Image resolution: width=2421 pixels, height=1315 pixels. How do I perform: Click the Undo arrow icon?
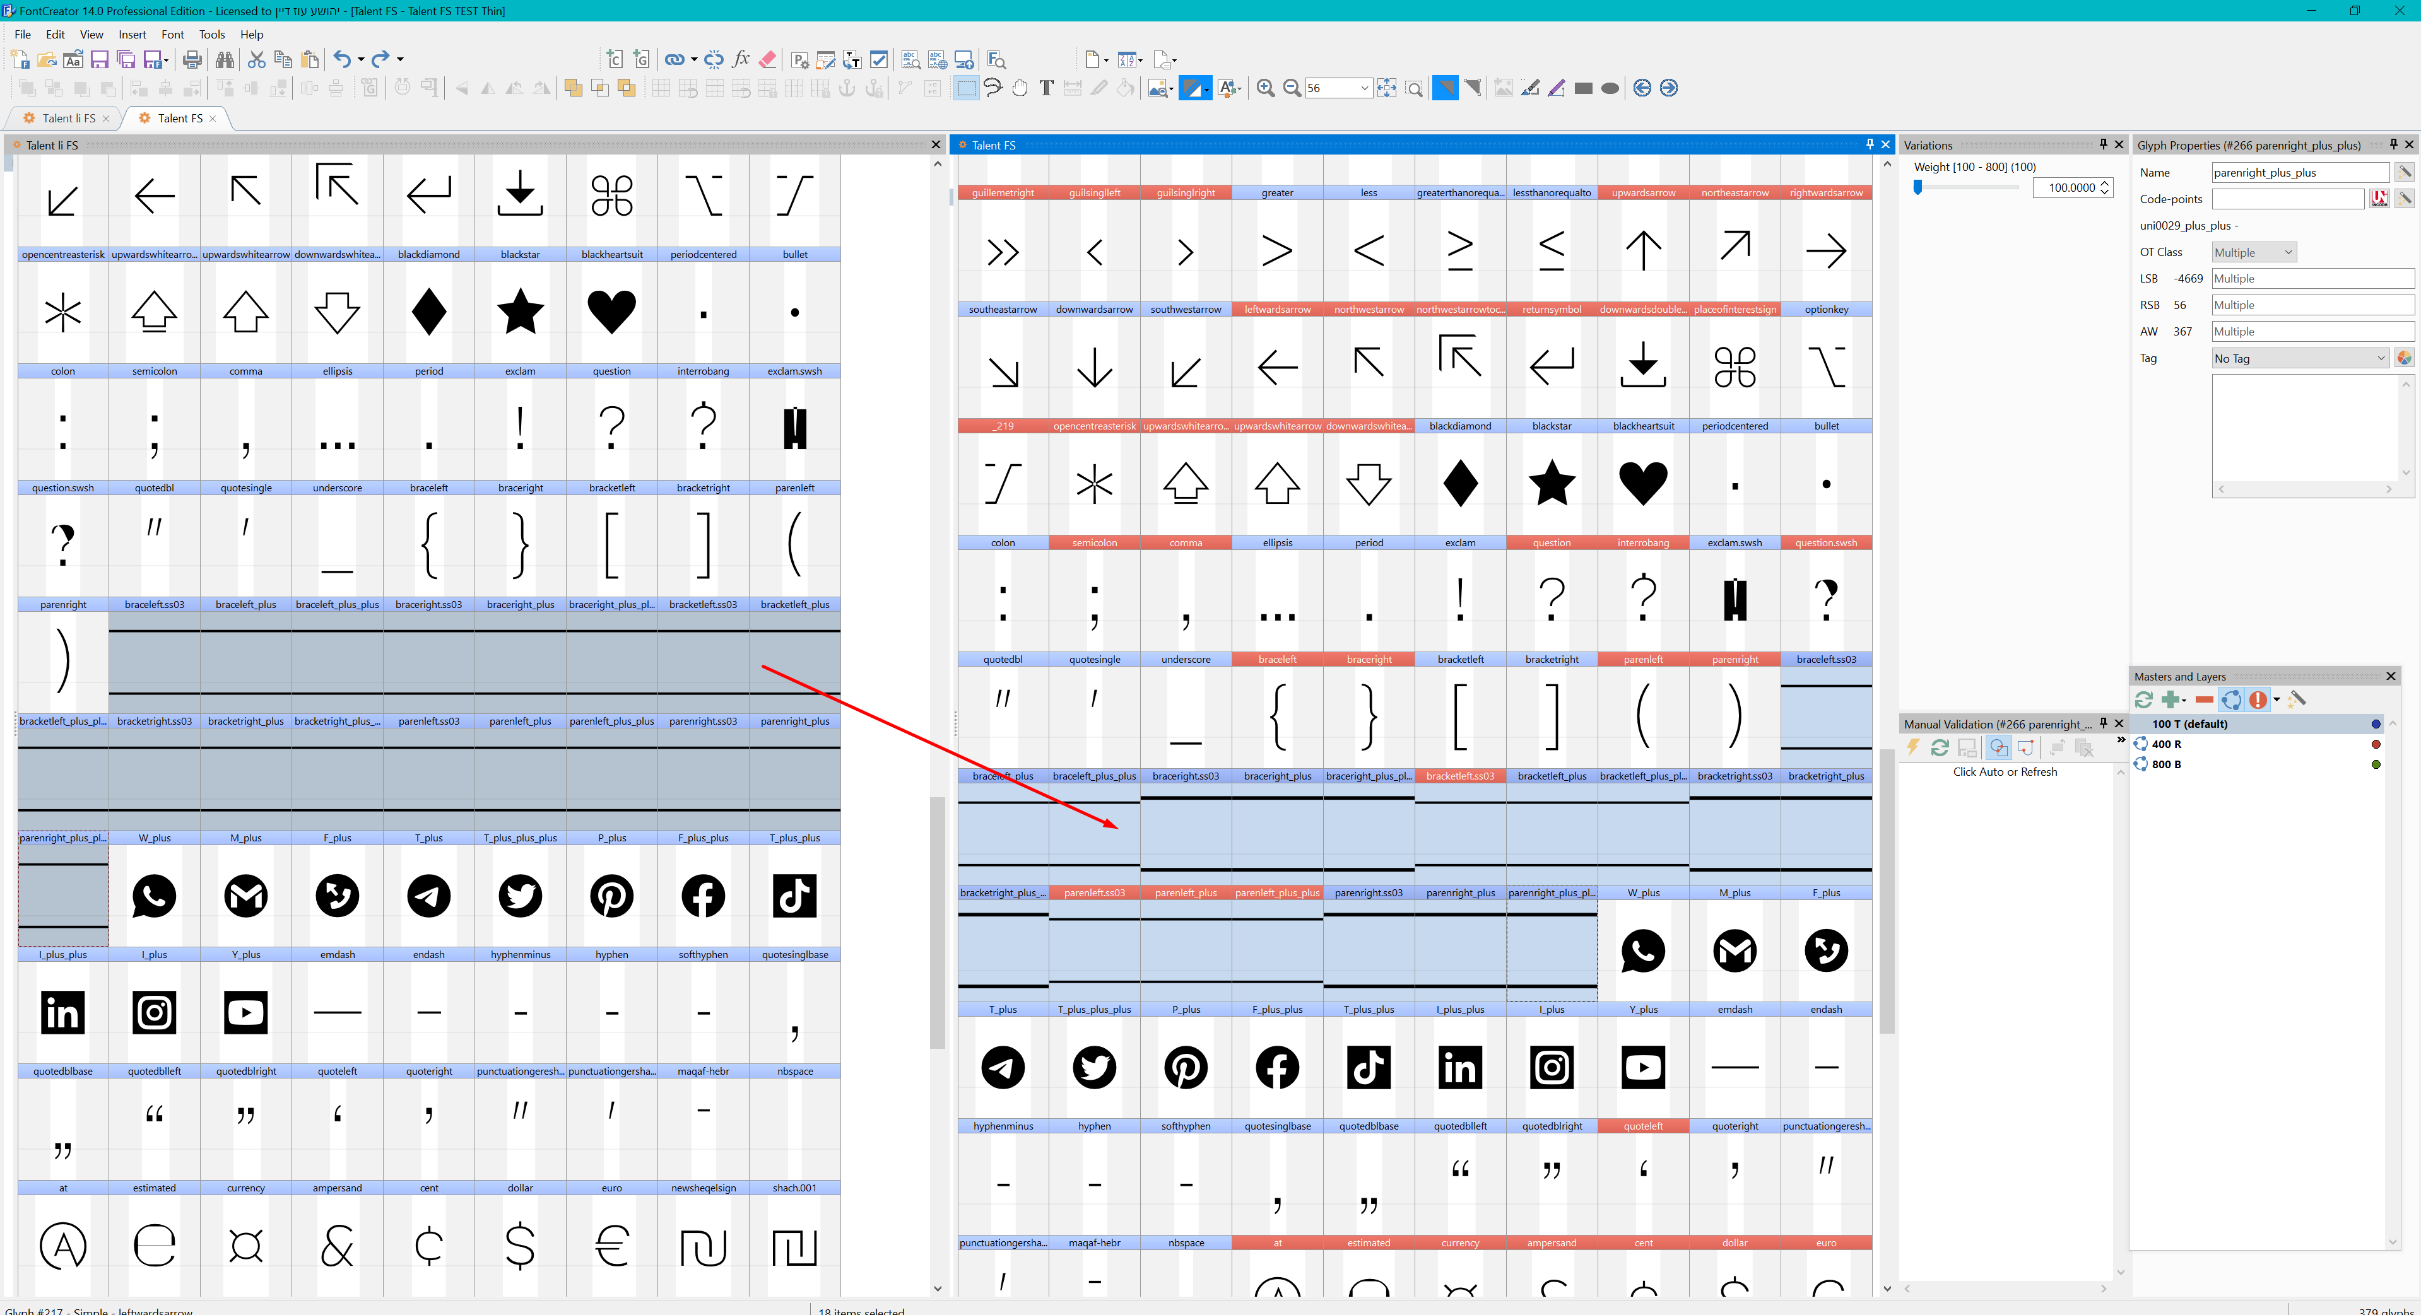click(342, 60)
